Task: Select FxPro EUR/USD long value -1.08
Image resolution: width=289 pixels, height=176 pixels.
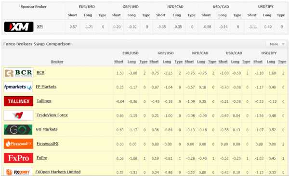Action: [x=133, y=158]
